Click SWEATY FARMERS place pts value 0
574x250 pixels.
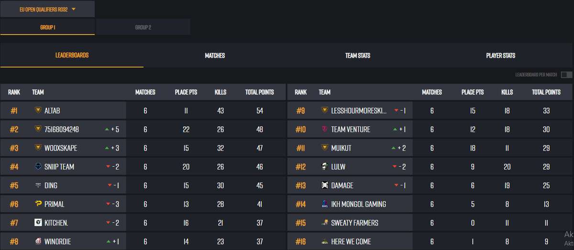click(x=473, y=223)
